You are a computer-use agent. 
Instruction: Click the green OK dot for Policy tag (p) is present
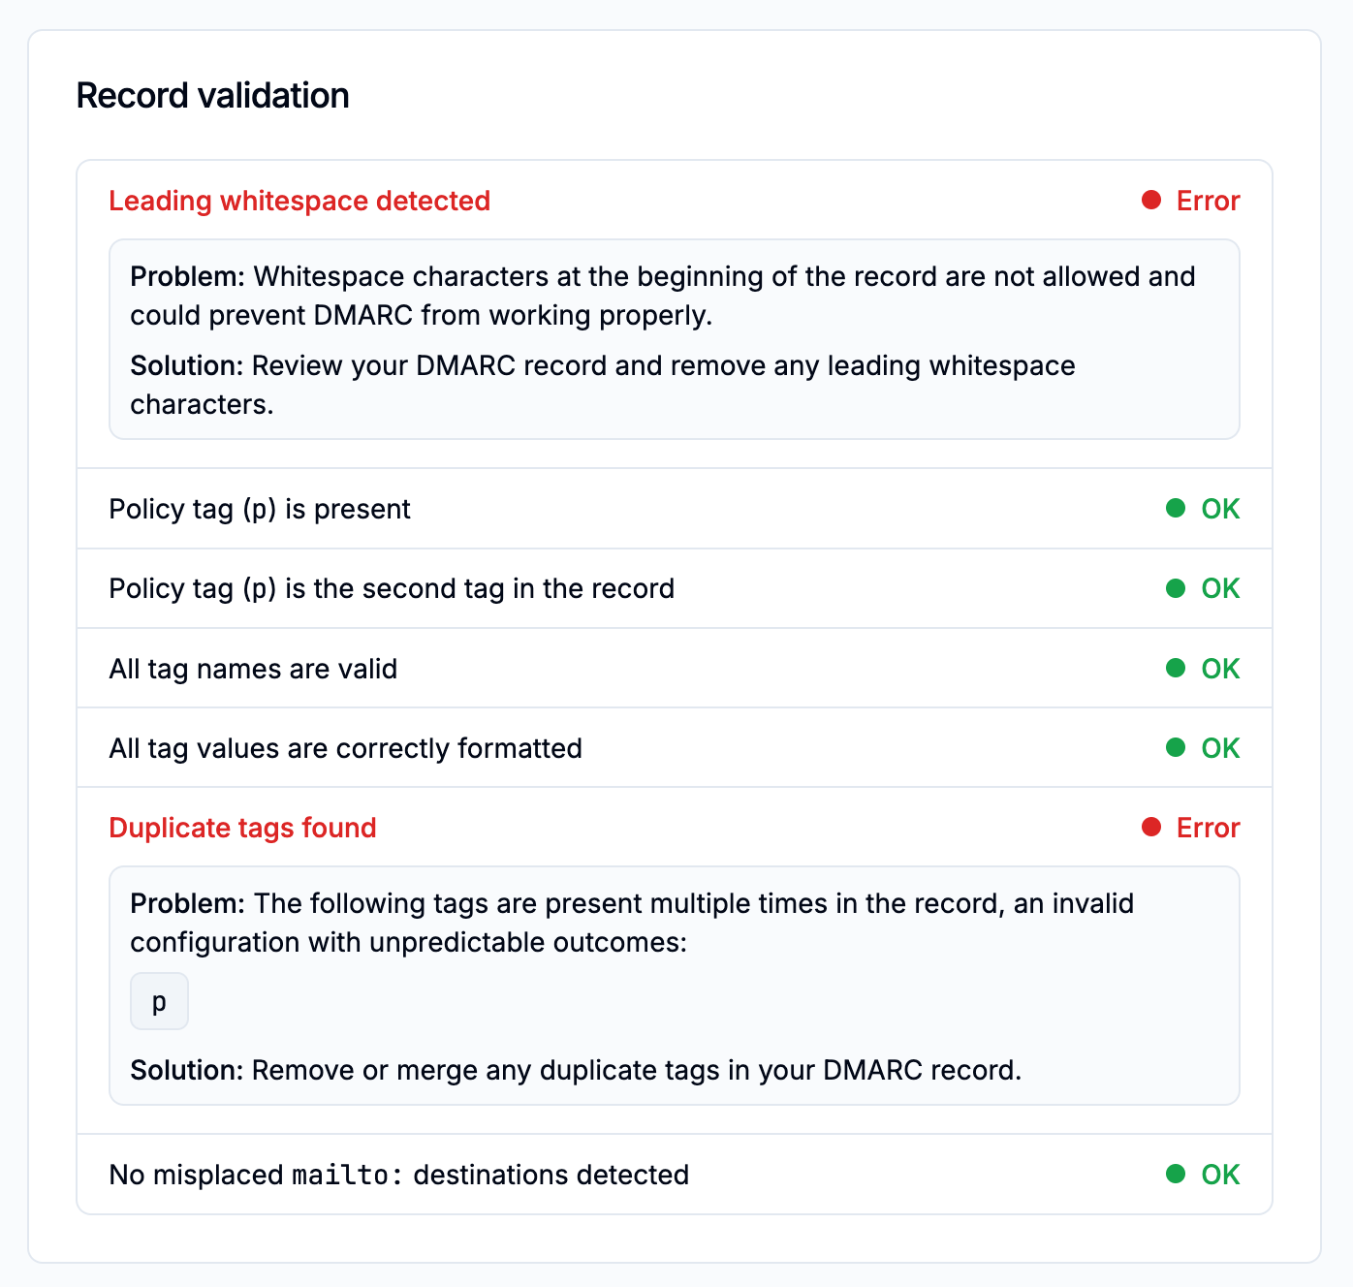tap(1175, 508)
